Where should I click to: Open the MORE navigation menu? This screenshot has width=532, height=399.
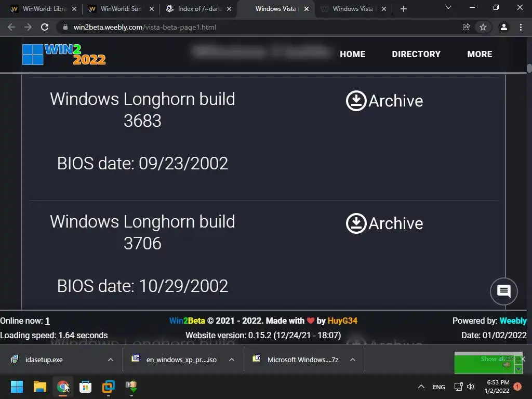pyautogui.click(x=480, y=54)
